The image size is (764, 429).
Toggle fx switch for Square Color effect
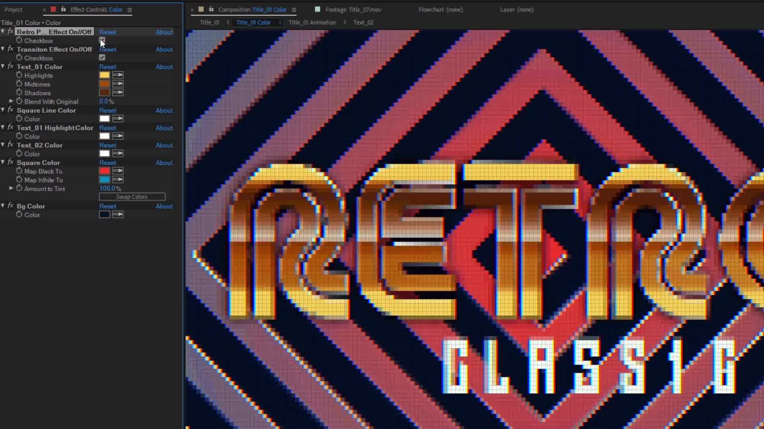pyautogui.click(x=10, y=162)
